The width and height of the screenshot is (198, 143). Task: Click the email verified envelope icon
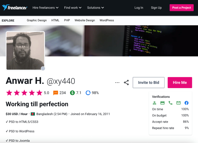[x=179, y=103]
